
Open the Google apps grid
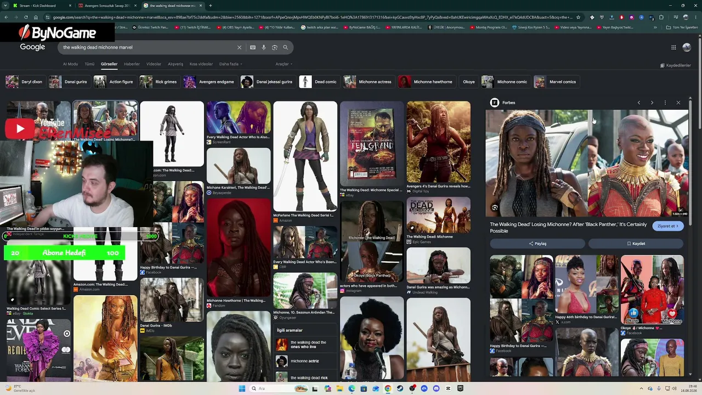click(x=673, y=47)
